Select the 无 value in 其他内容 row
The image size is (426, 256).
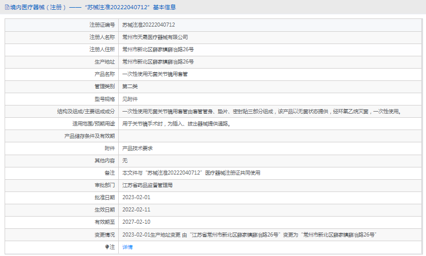pos(125,161)
